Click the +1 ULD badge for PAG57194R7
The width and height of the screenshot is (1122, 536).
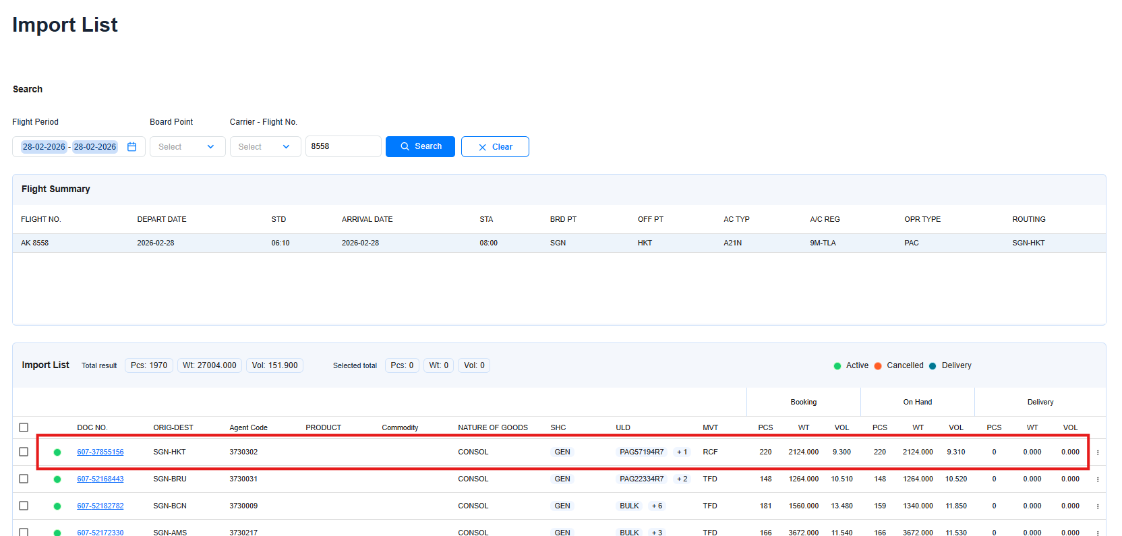point(682,452)
